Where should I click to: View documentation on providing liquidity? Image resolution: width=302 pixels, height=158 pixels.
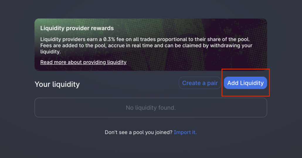coord(83,62)
